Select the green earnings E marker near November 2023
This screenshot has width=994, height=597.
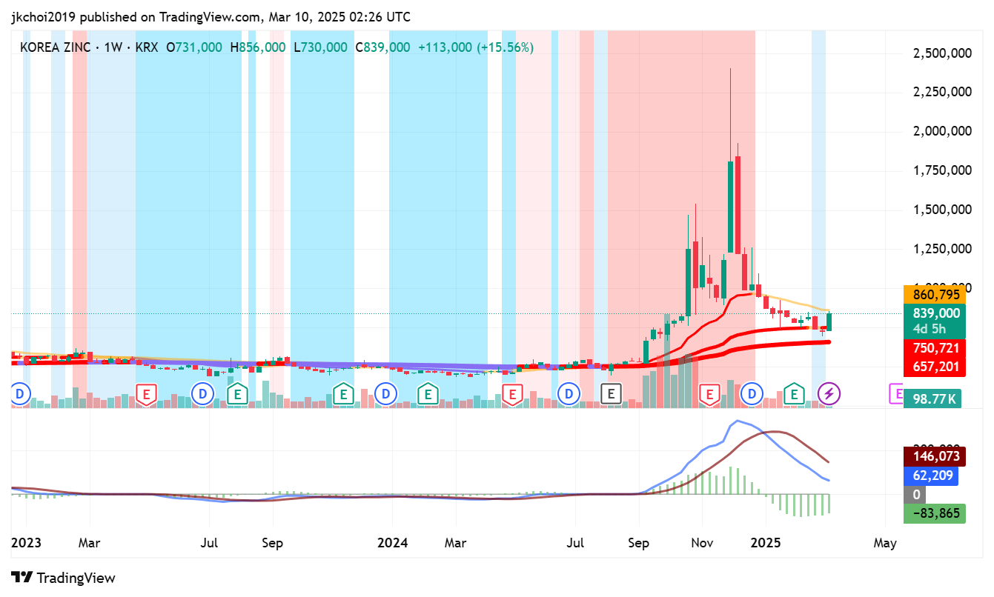coord(342,393)
